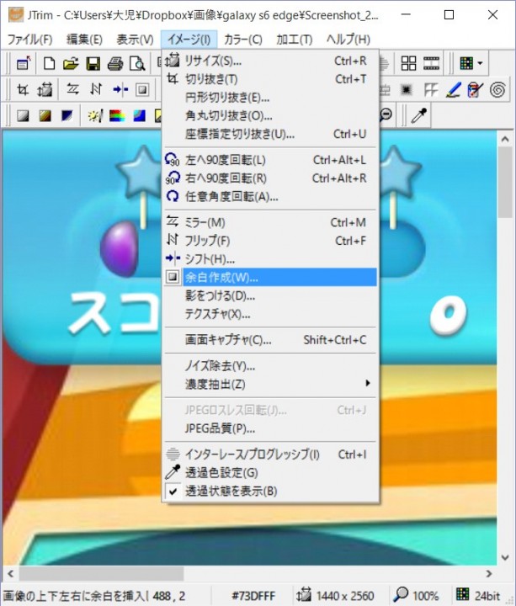Screen dimensions: 516x606
Task: Click the Resize icon in second toolbar row
Action: tap(45, 90)
